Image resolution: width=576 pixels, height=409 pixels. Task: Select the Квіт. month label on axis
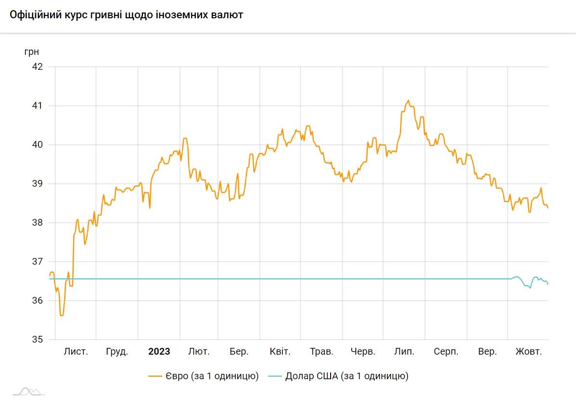[x=280, y=352]
